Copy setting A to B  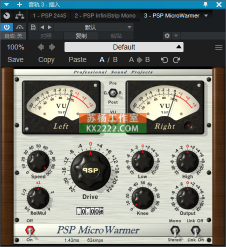pos(139,59)
